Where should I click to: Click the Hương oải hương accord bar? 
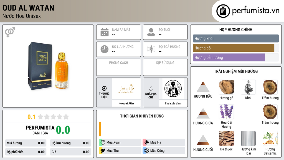pyautogui.click(x=236, y=57)
